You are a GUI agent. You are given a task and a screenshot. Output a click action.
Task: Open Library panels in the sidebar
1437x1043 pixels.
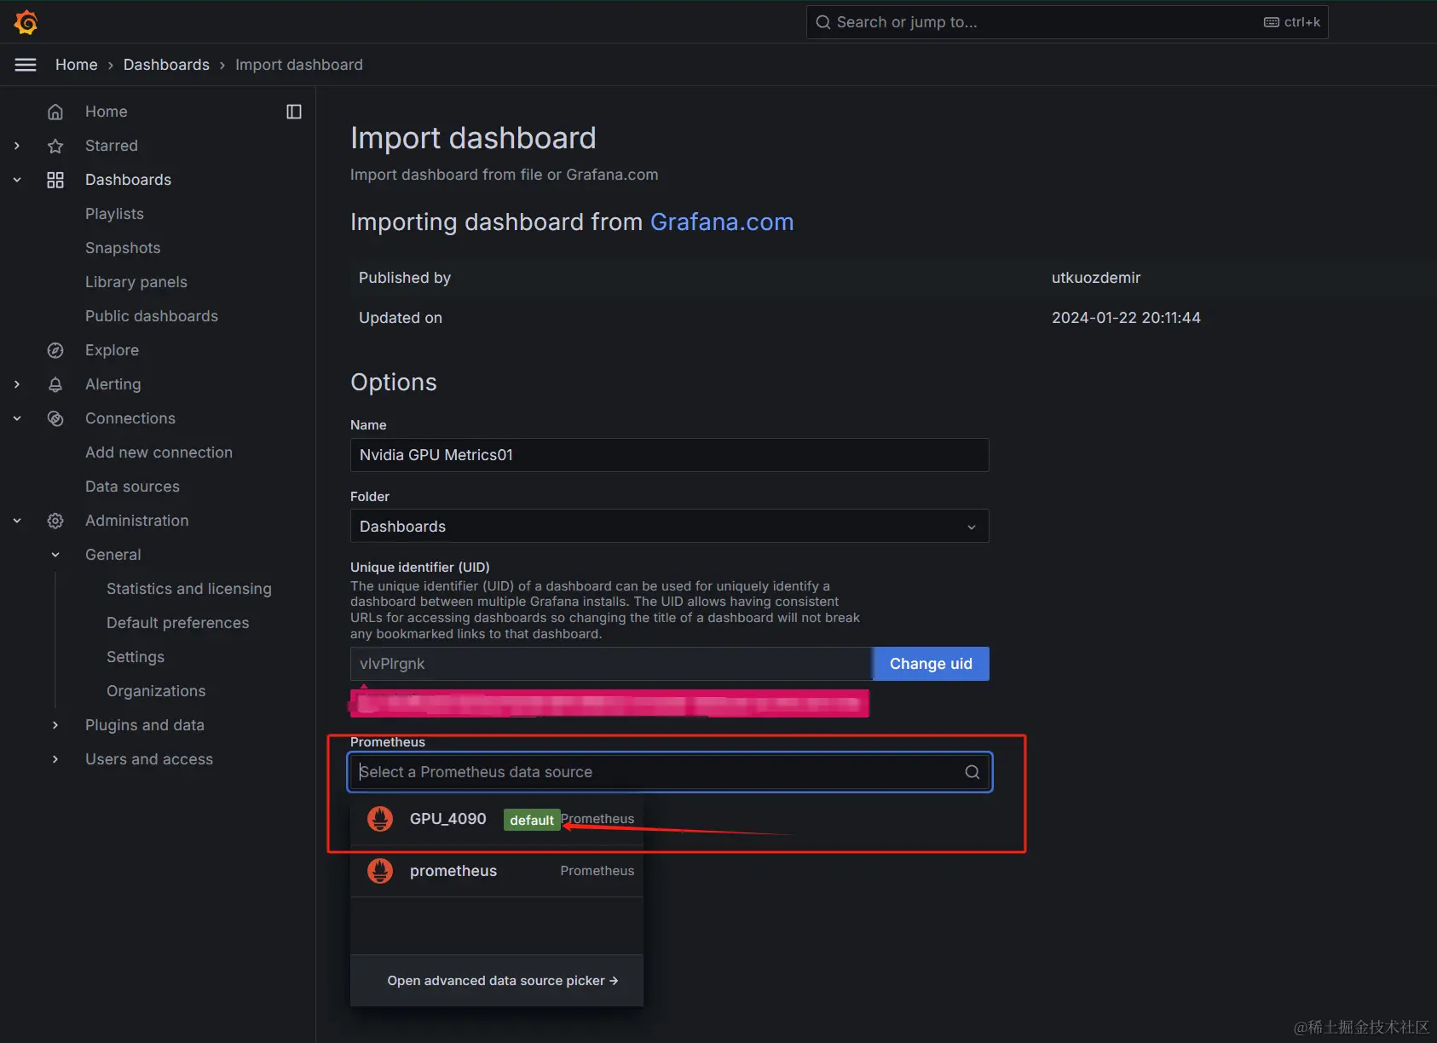pyautogui.click(x=136, y=282)
